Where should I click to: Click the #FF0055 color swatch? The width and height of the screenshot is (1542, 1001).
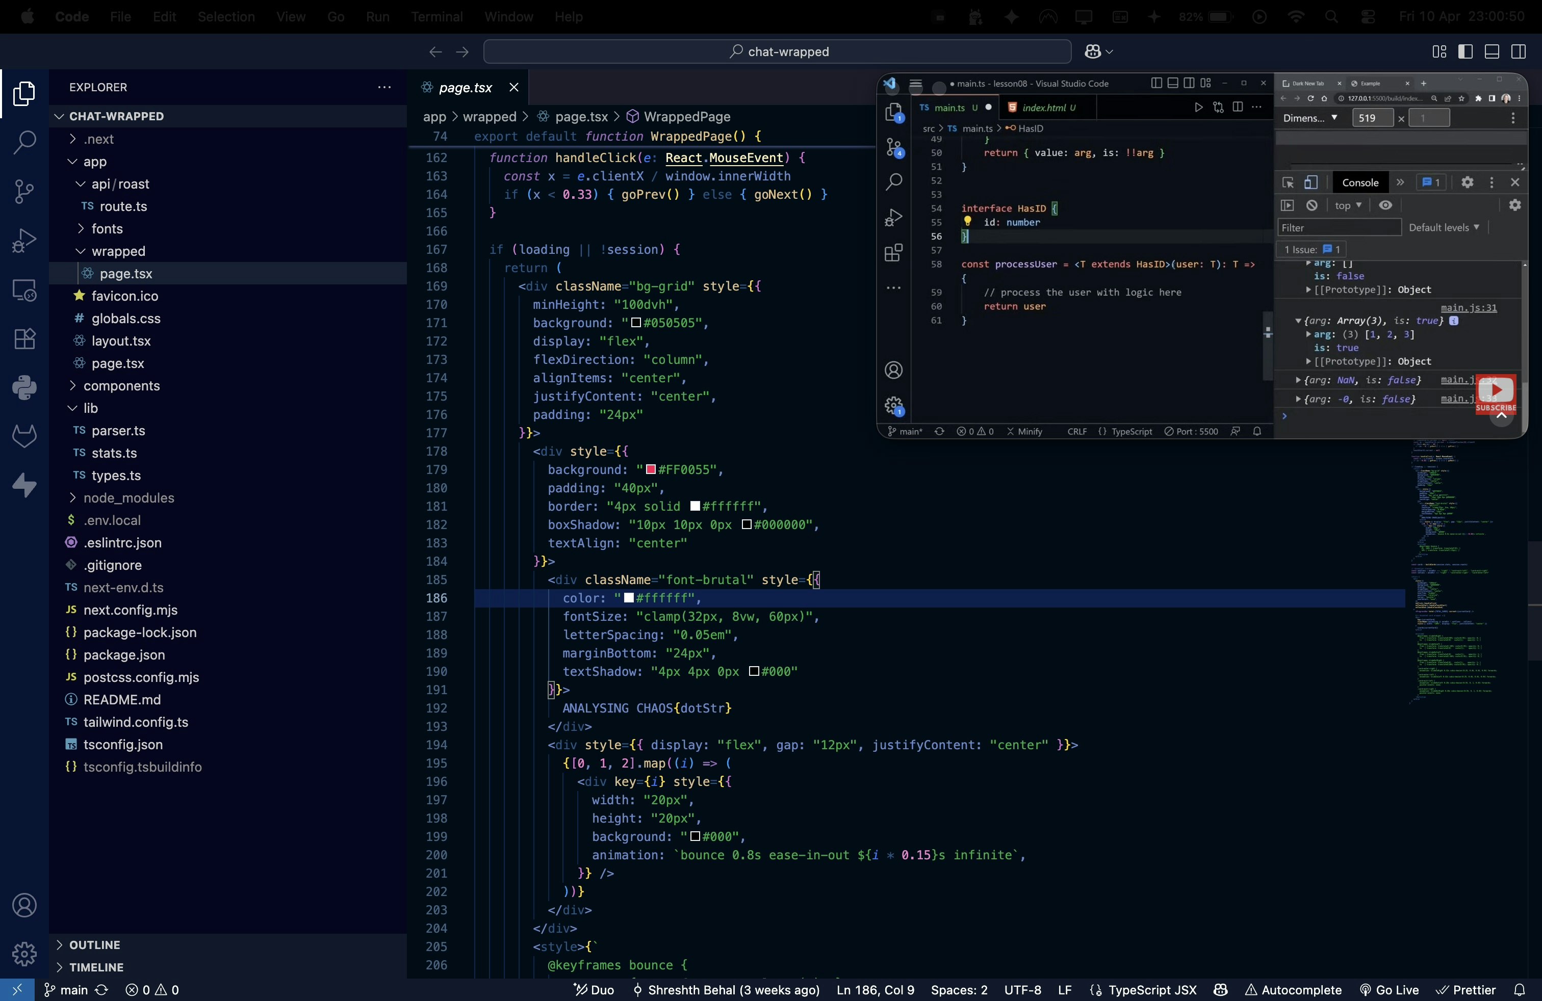coord(651,469)
